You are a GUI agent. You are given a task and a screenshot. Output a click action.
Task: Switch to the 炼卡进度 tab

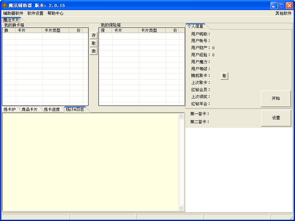point(52,109)
